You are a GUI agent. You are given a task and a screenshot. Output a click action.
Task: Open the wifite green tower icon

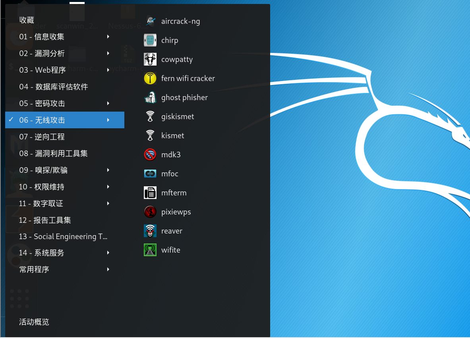150,250
